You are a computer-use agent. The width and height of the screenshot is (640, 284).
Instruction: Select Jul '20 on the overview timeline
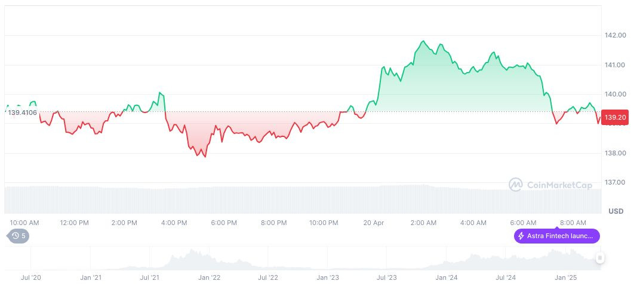[30, 277]
